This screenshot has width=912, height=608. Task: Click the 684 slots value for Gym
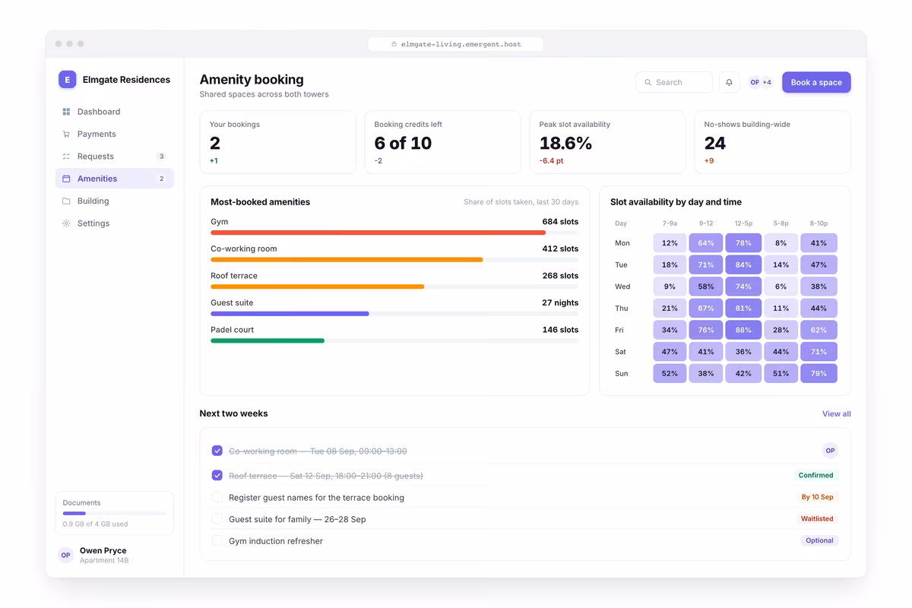(x=560, y=222)
